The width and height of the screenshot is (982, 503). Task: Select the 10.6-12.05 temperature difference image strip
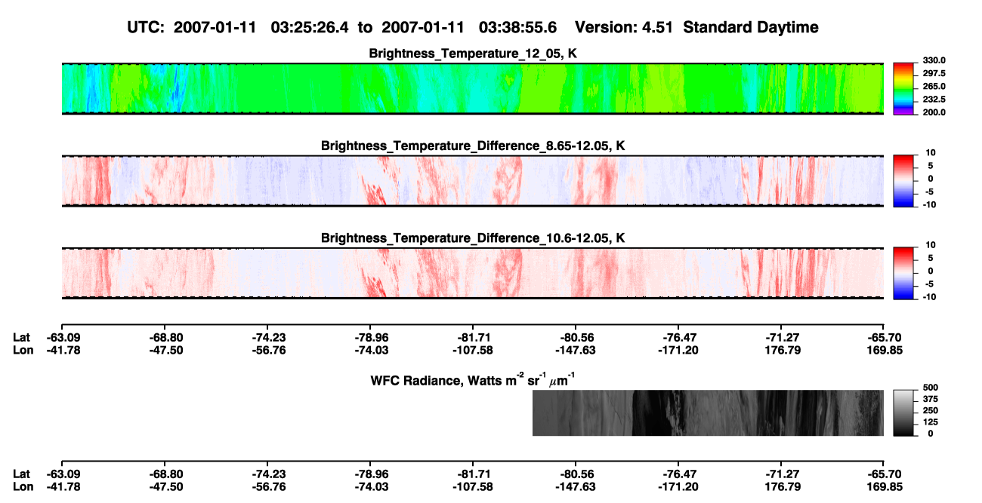coord(472,272)
